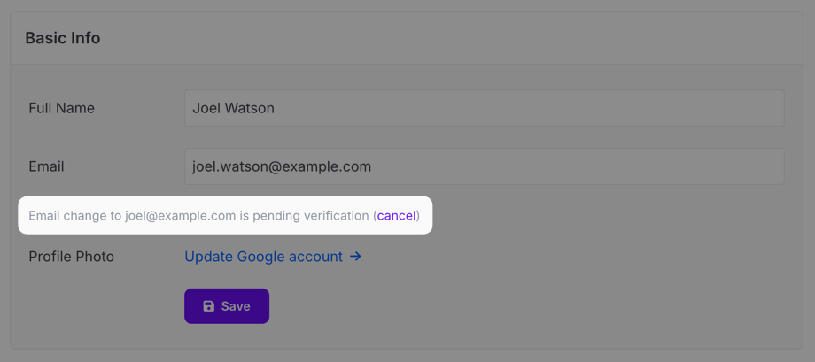Click the joel@example.com address in the notice

181,216
